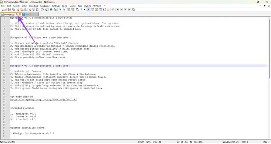271x144 pixels.
Task: Open Define your language toolbar icon
Action: click(92, 9)
